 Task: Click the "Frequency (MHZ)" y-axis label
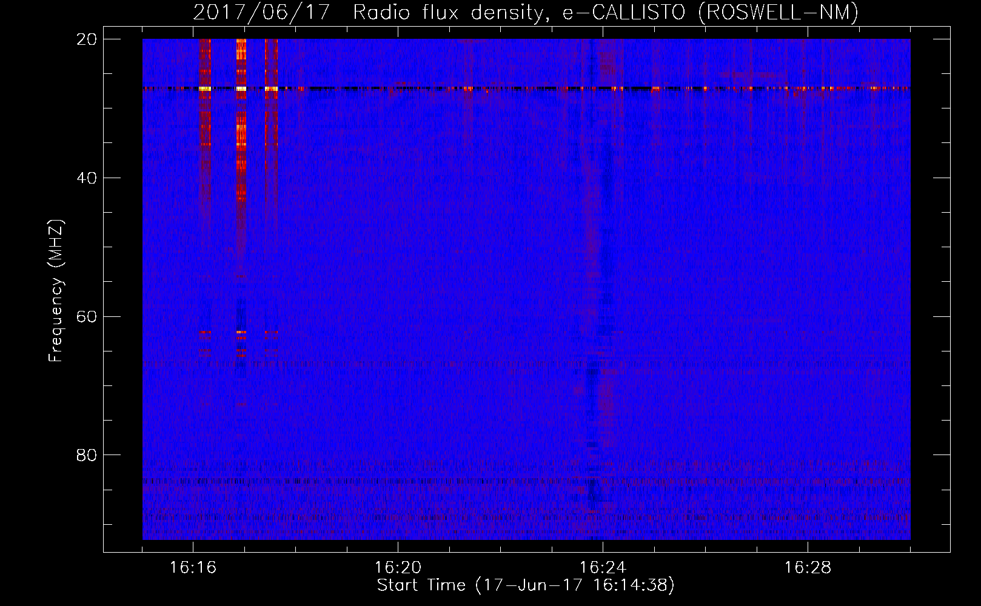click(56, 291)
